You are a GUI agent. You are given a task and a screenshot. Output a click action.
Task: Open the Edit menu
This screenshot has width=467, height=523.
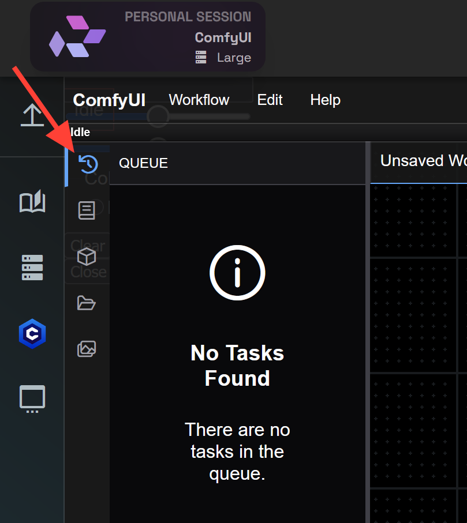click(x=270, y=100)
